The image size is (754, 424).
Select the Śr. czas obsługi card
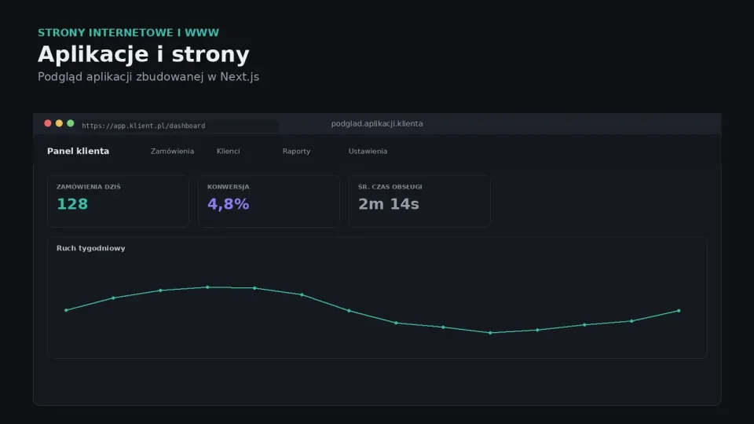click(x=419, y=201)
